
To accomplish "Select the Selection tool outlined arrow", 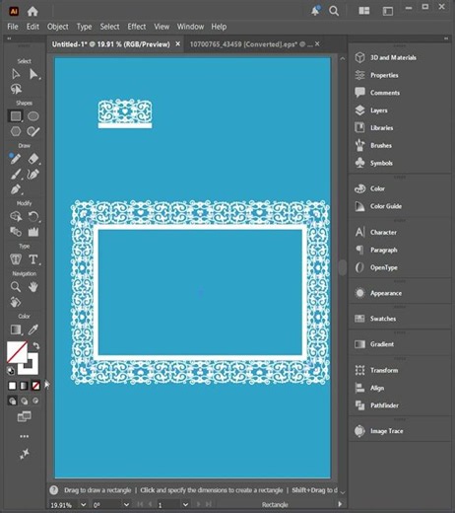I will 16,74.
